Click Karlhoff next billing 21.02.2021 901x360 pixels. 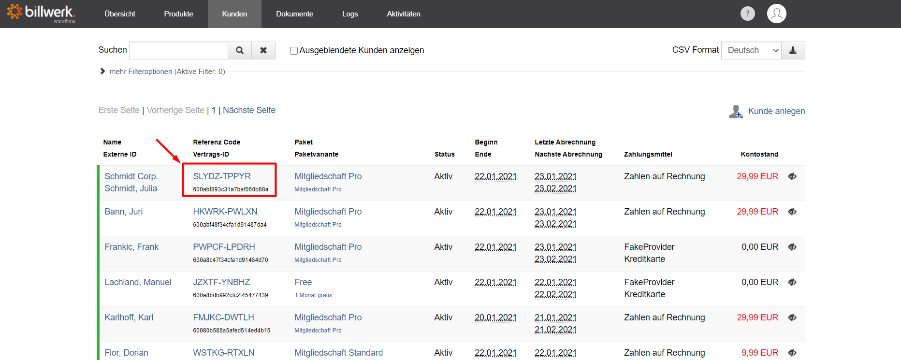tap(555, 330)
